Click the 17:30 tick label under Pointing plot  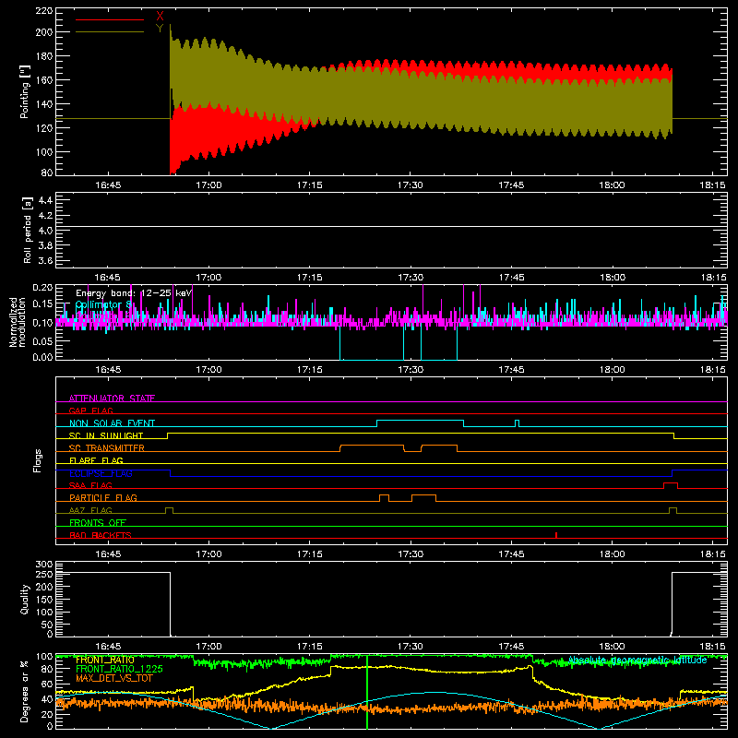411,185
